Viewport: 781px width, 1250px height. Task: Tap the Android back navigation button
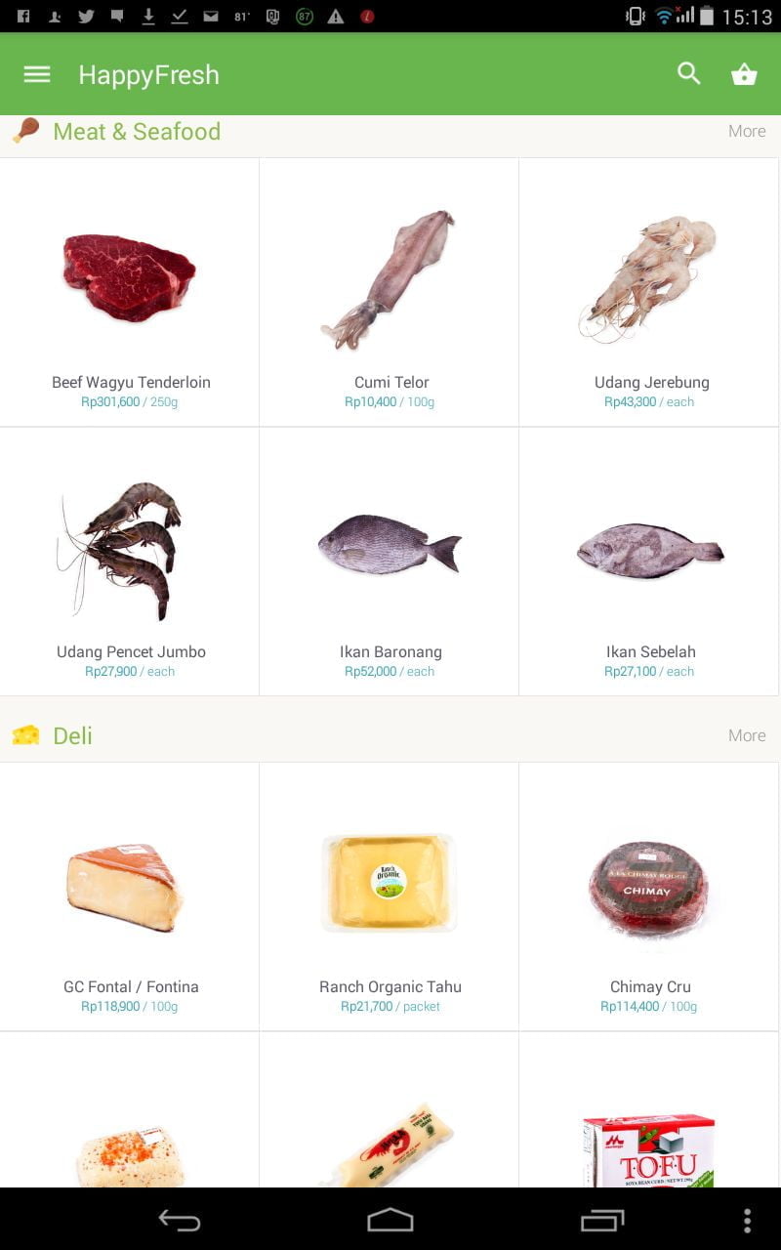click(x=180, y=1220)
